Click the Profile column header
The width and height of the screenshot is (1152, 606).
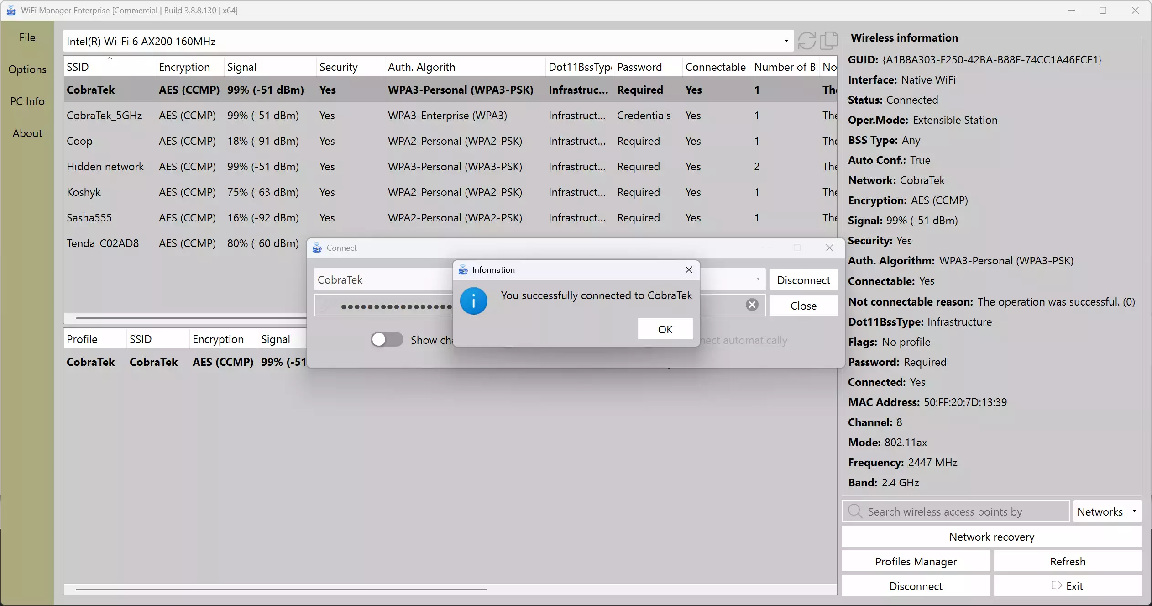pyautogui.click(x=95, y=339)
